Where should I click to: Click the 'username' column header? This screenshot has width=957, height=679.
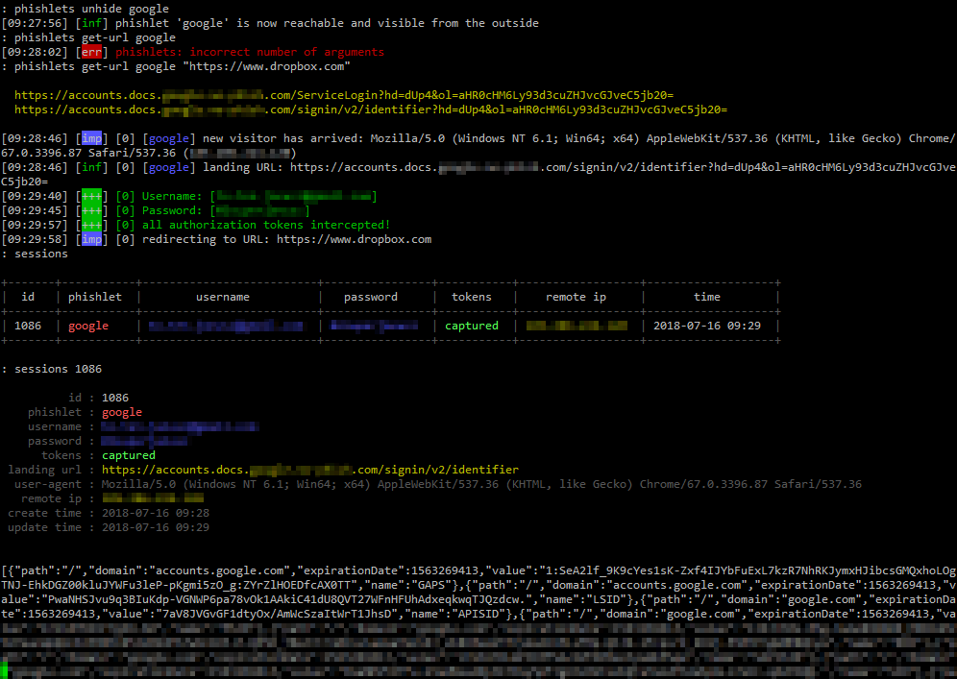pyautogui.click(x=223, y=297)
